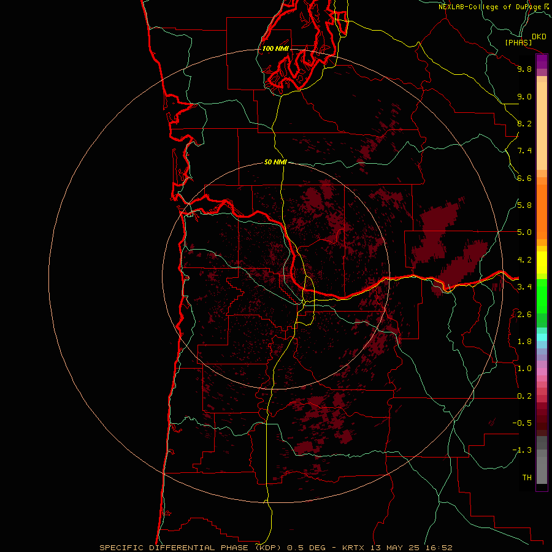552x552 pixels.
Task: Click the 9.8 value on color scale
Action: point(524,69)
